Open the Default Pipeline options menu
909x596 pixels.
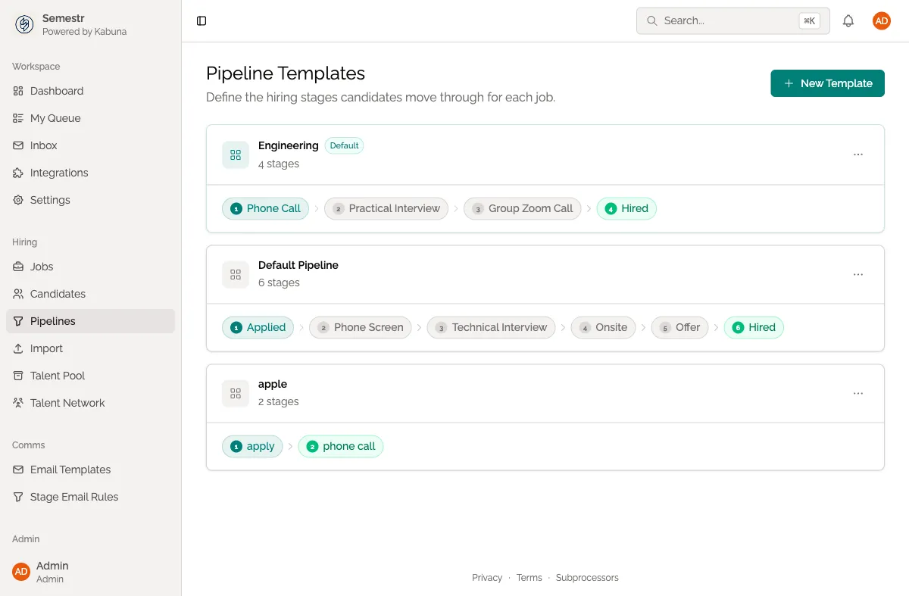click(858, 274)
